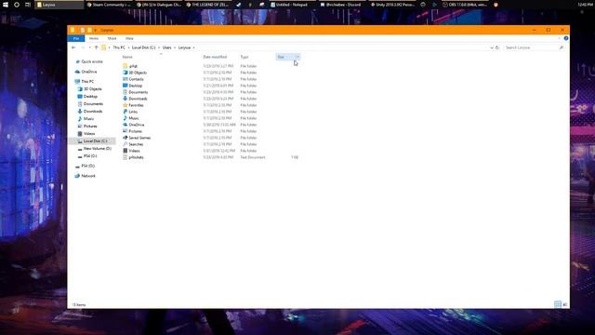
Task: Expand chevron after This PC breadcrumb
Action: [x=128, y=47]
